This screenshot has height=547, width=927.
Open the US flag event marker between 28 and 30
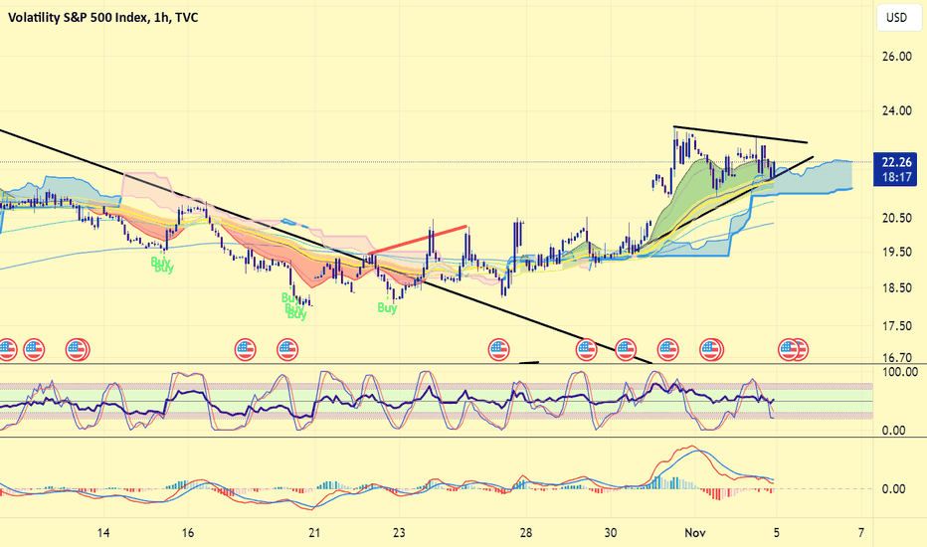point(587,349)
